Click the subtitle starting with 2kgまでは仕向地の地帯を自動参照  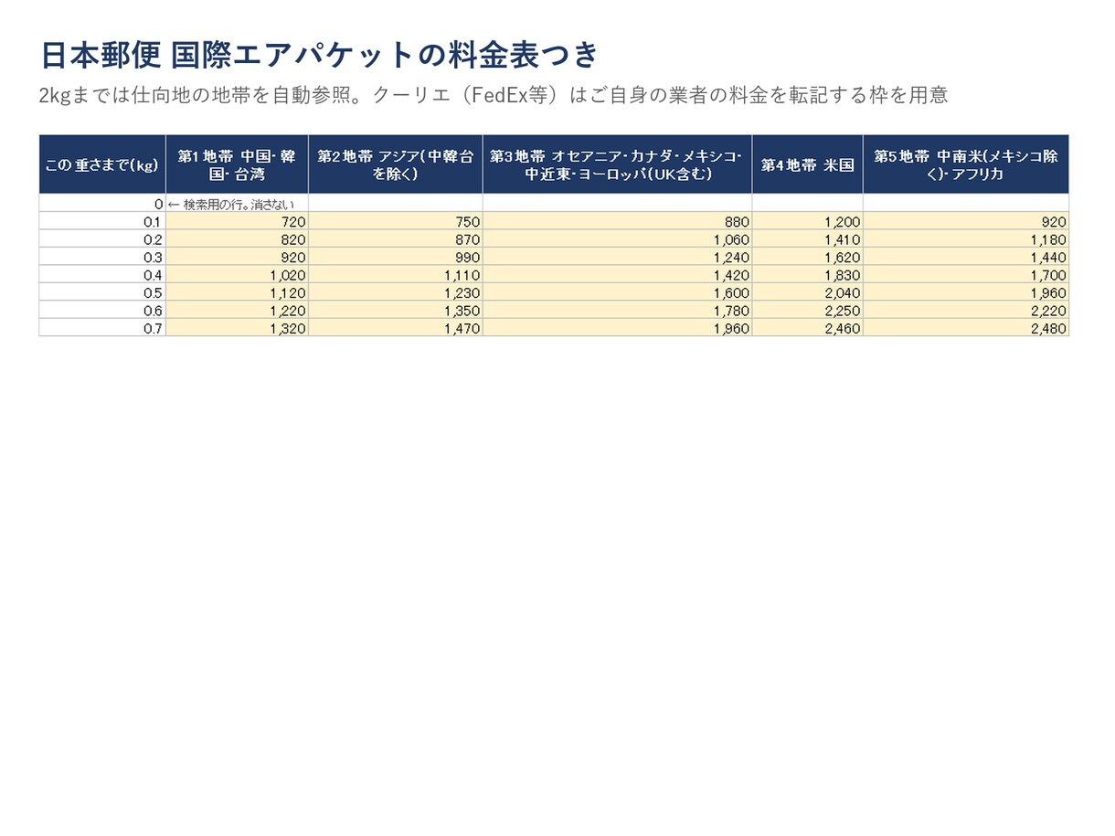494,94
